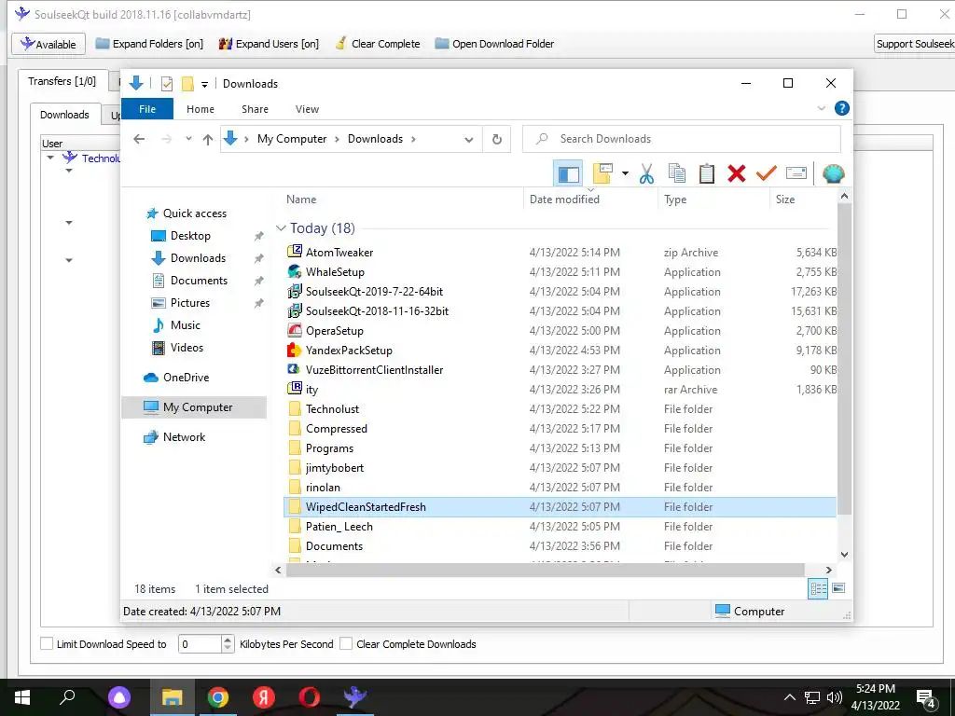
Task: Click the orange checkmark Properties icon
Action: point(767,174)
